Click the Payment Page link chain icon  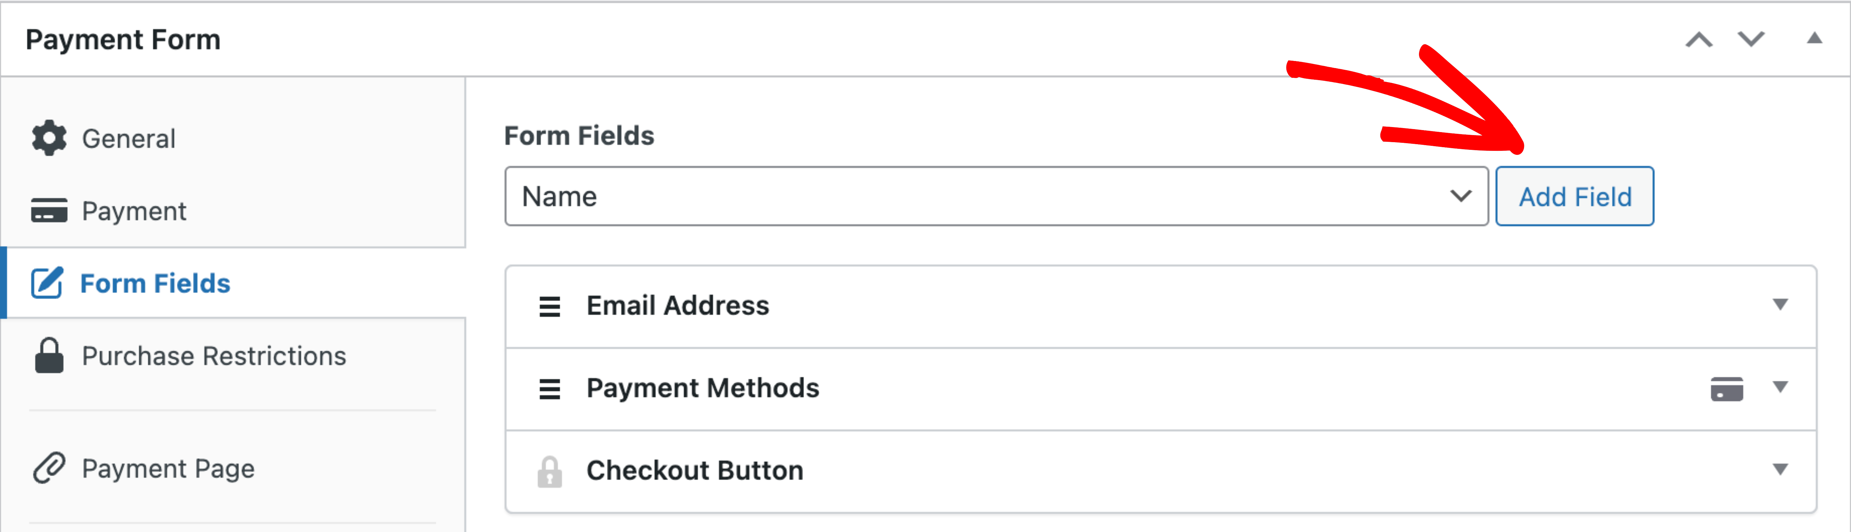pos(49,468)
